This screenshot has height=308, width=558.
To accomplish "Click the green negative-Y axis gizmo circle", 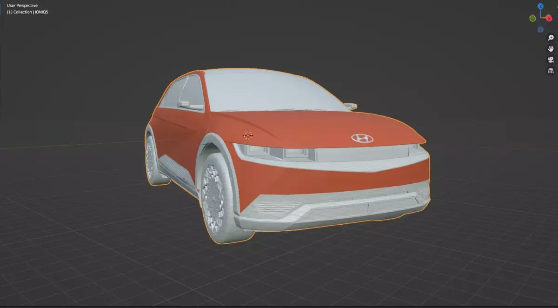I will 532,18.
